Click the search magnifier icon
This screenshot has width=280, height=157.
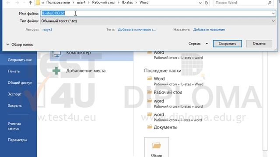[269, 3]
